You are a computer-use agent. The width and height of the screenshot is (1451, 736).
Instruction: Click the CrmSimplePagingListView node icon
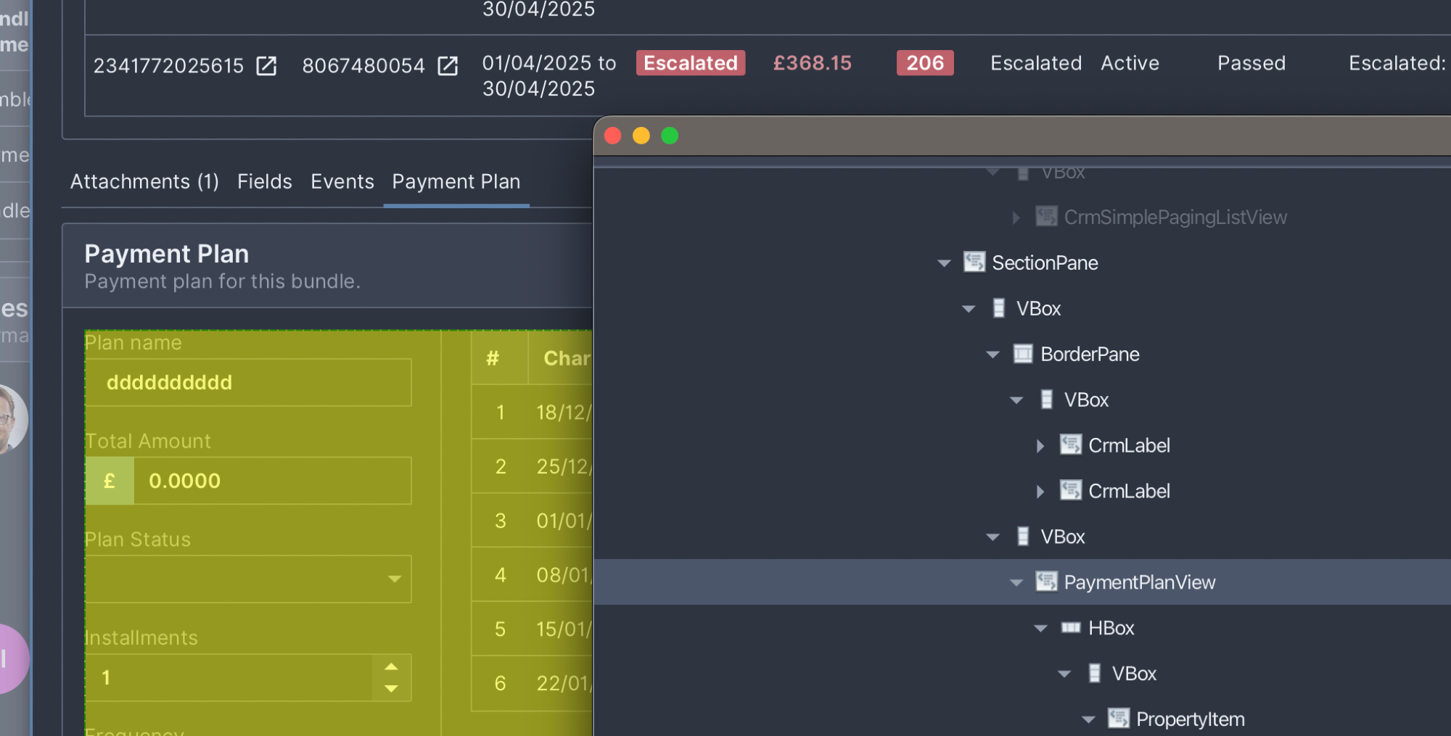[1046, 217]
